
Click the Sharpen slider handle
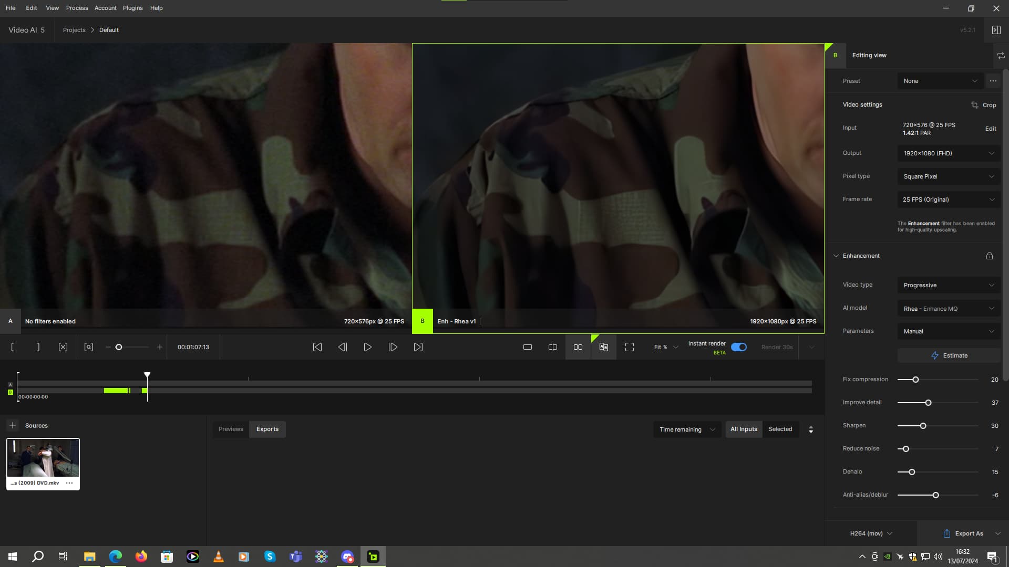[x=923, y=426]
